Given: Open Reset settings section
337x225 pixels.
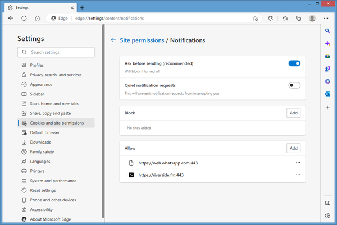Looking at the screenshot, I should 56,190.
